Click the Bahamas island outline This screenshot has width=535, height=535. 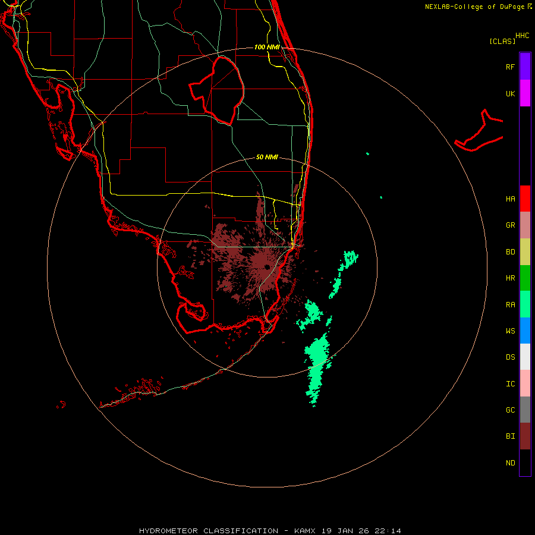point(479,131)
